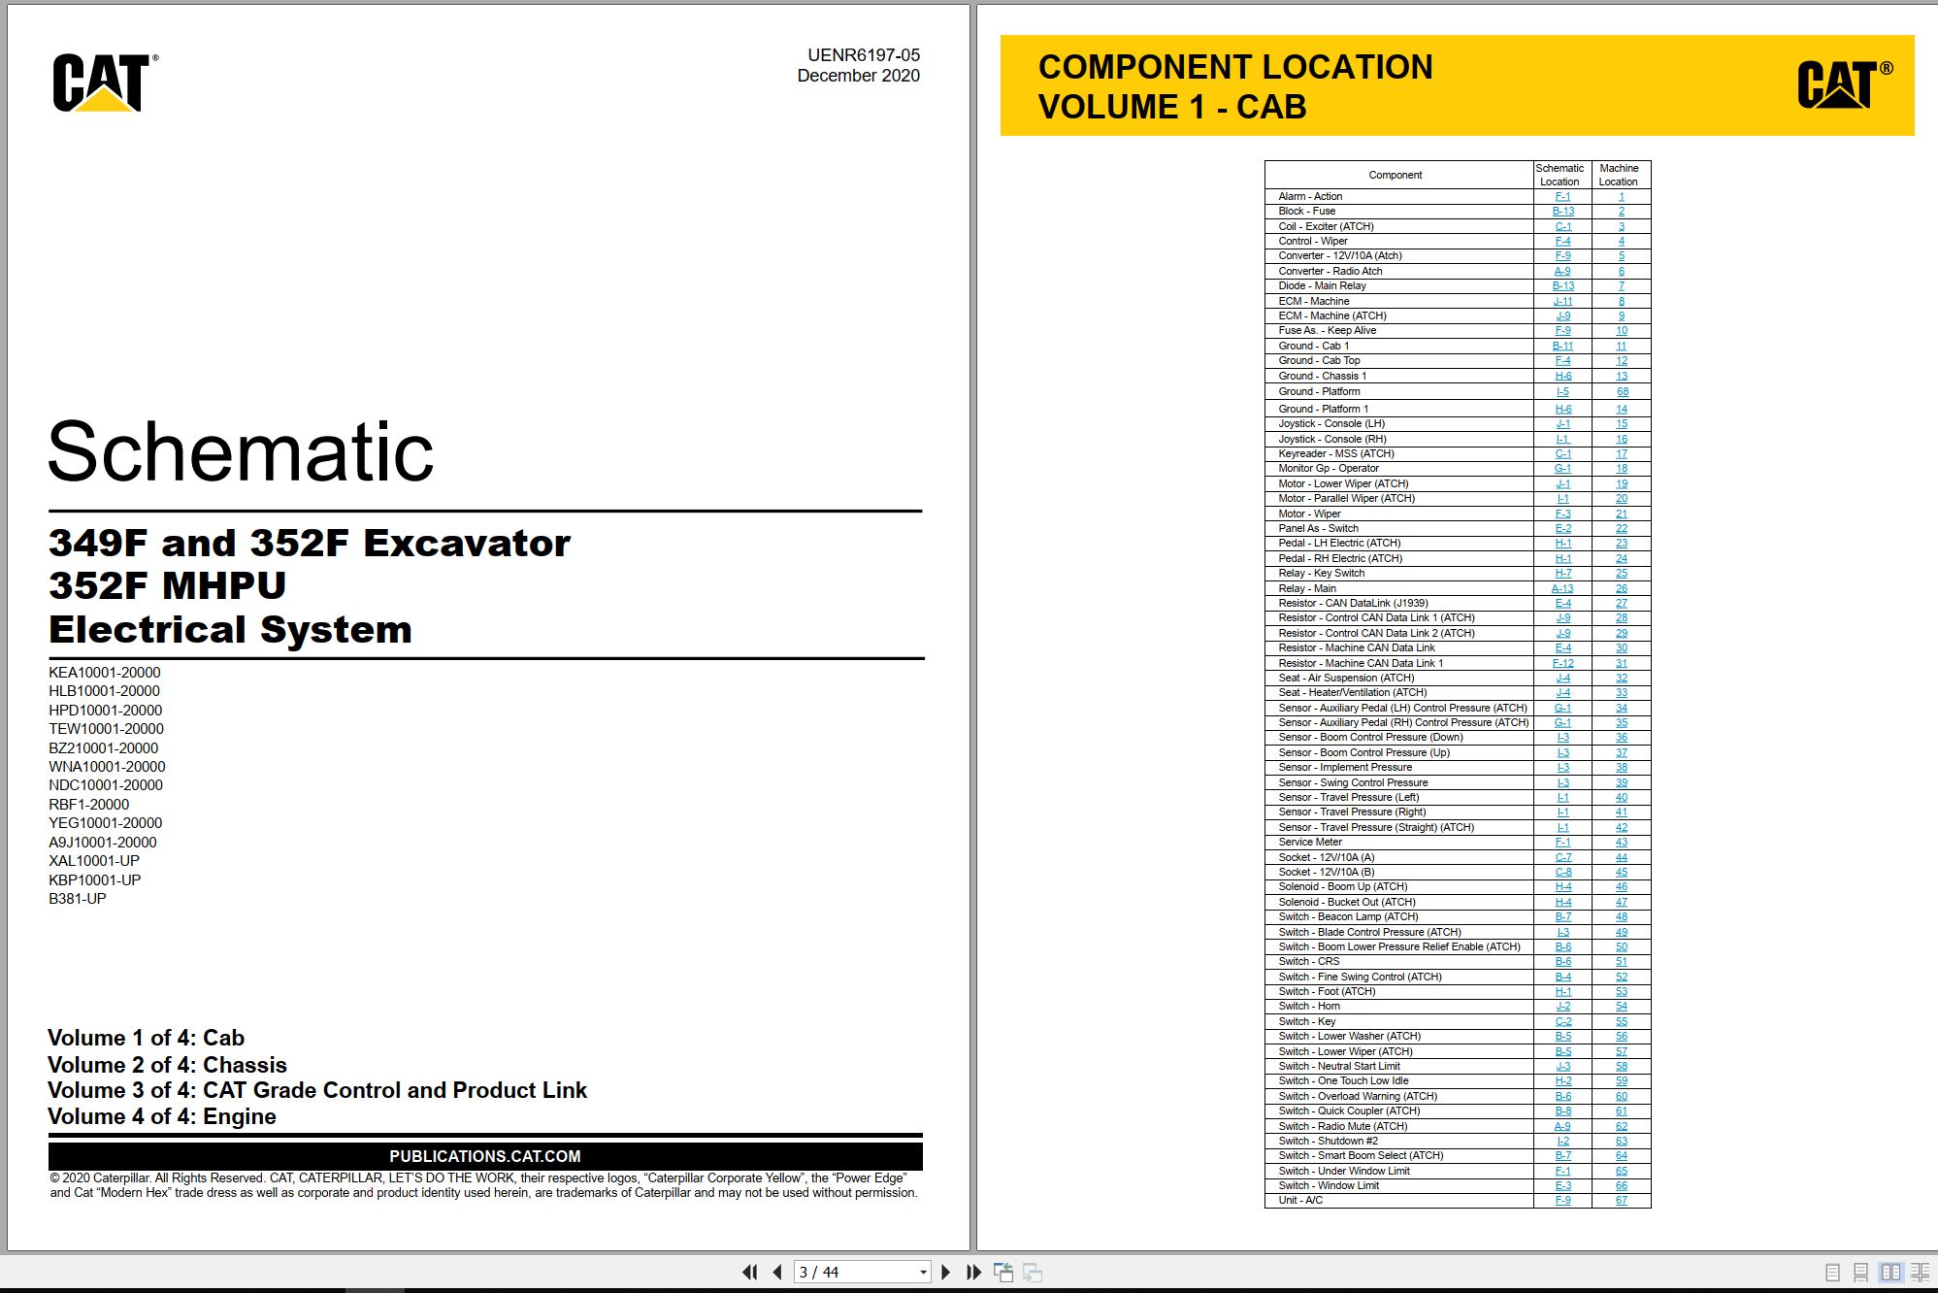Open machine location 38 for Sensor - Implement Pressure
Screen dimensions: 1938x1293
coord(1621,768)
